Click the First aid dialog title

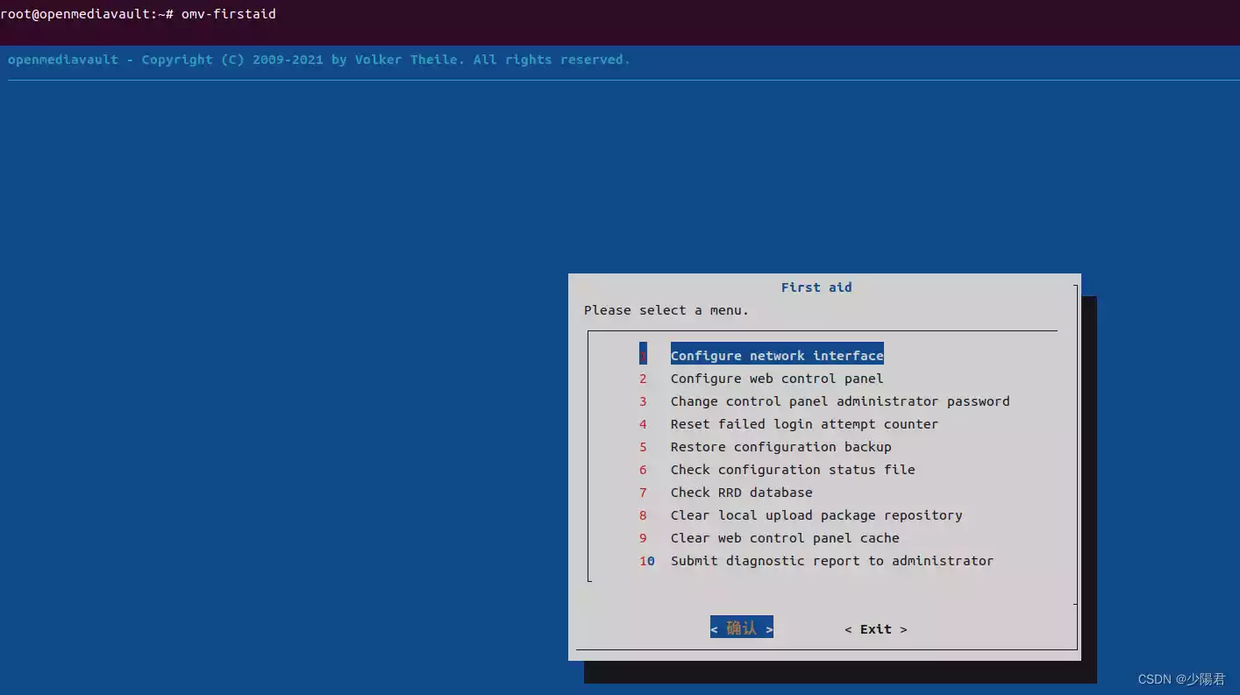tap(816, 287)
